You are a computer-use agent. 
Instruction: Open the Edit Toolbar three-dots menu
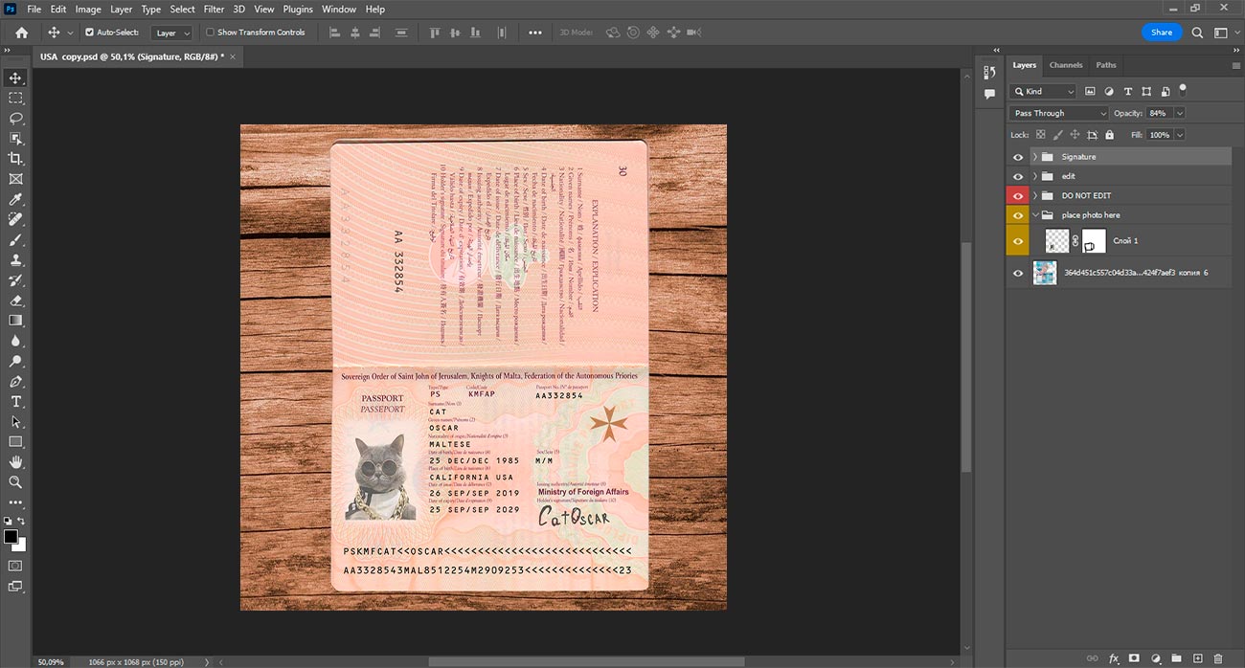pos(15,502)
